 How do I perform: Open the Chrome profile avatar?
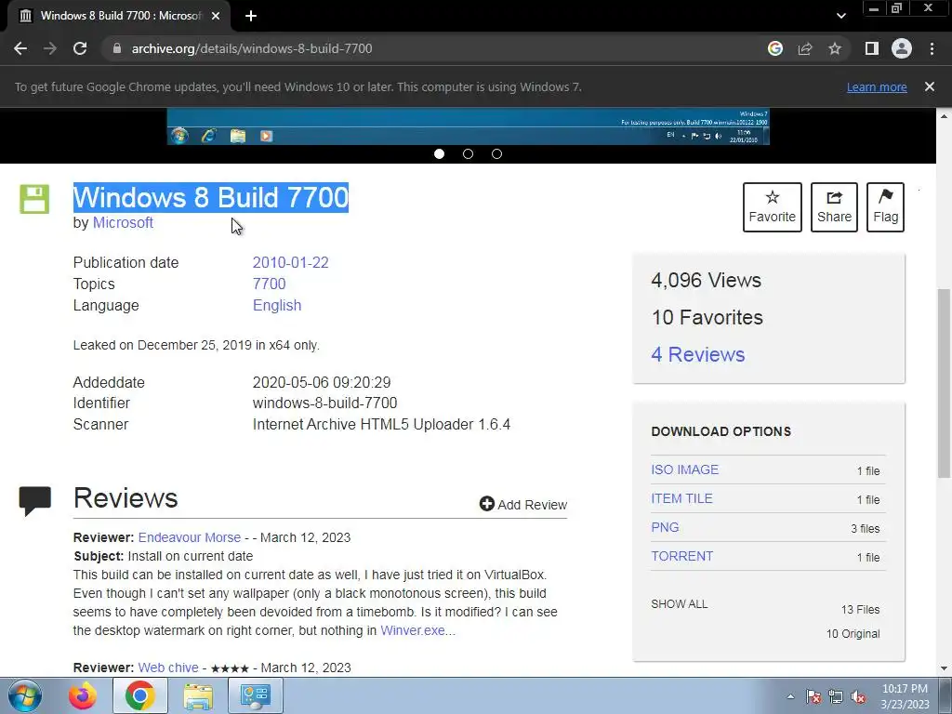coord(902,48)
